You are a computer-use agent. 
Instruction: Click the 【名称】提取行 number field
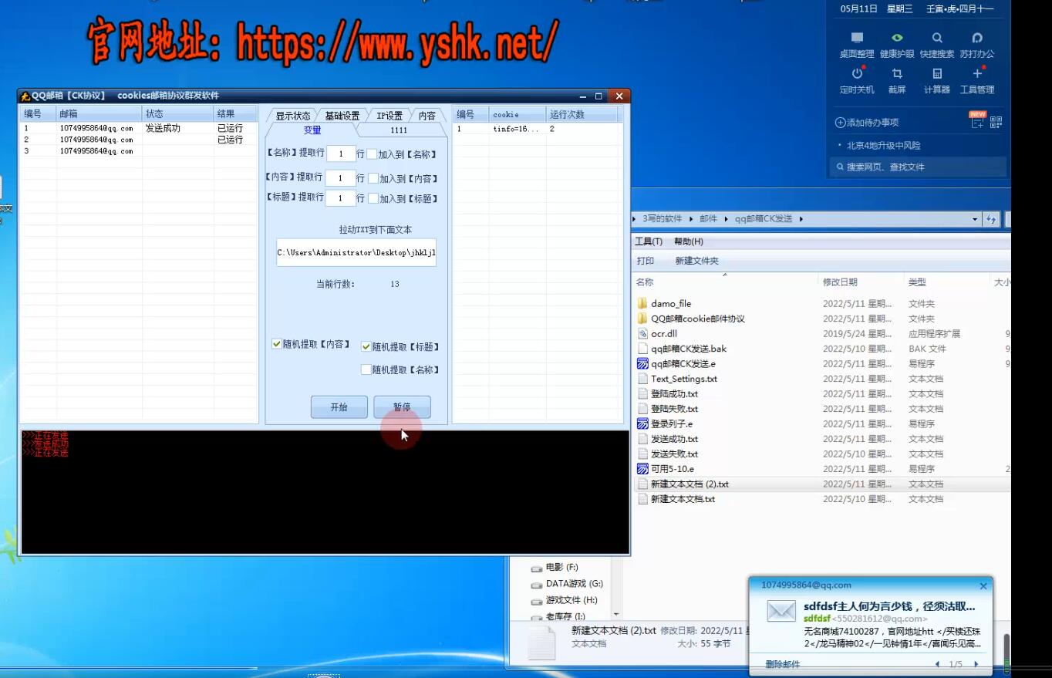coord(340,153)
